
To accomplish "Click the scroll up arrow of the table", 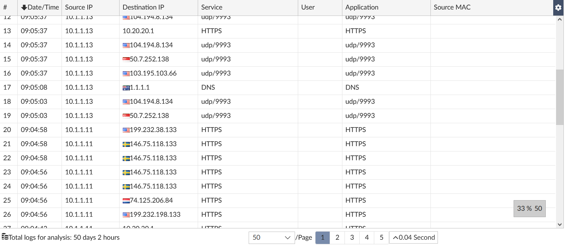I will 560,20.
